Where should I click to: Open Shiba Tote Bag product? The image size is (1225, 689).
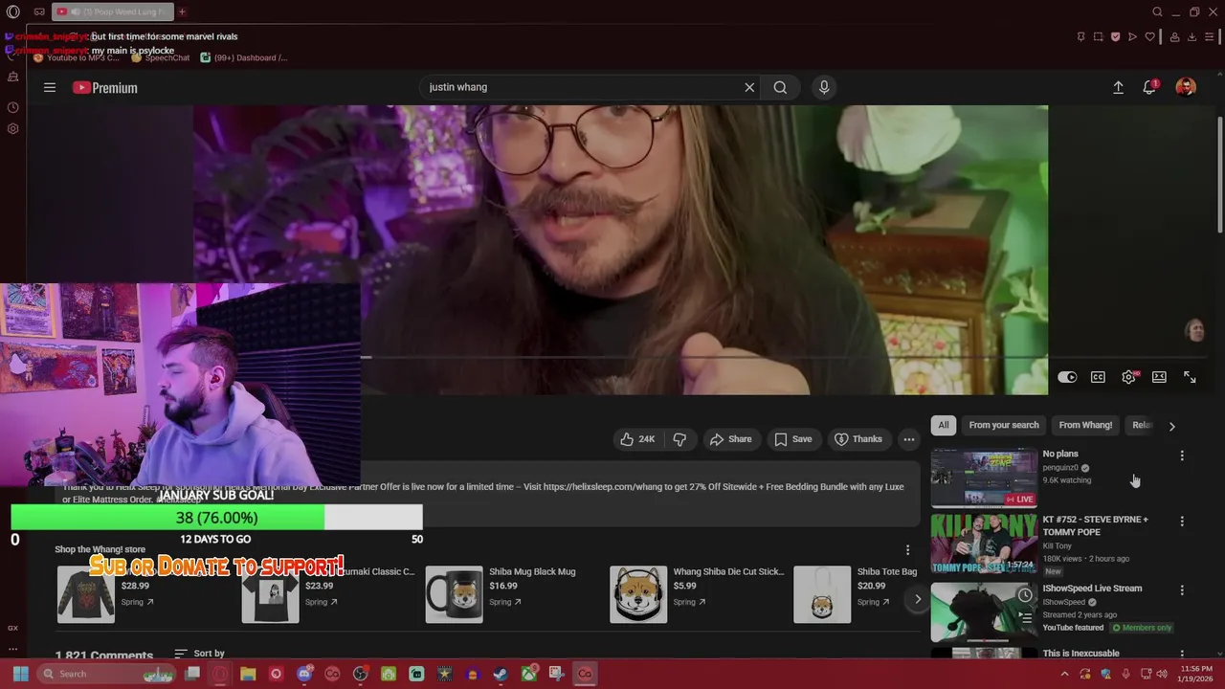pos(856,593)
